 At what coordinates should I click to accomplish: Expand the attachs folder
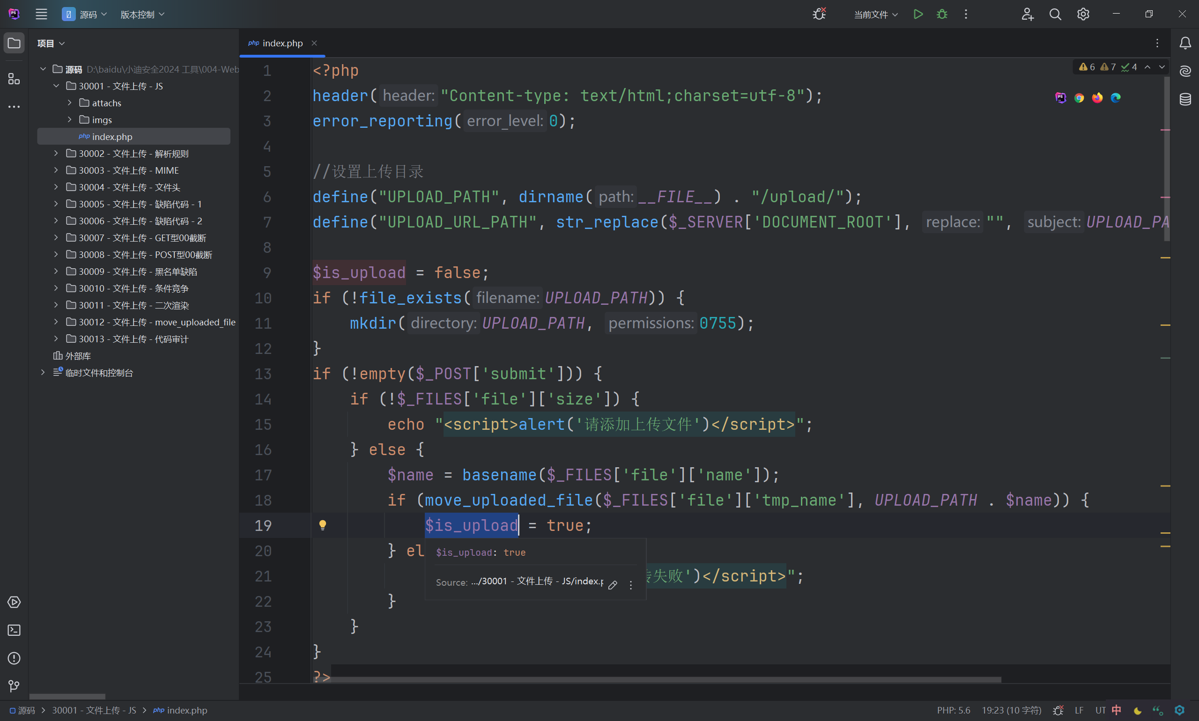[x=69, y=103]
